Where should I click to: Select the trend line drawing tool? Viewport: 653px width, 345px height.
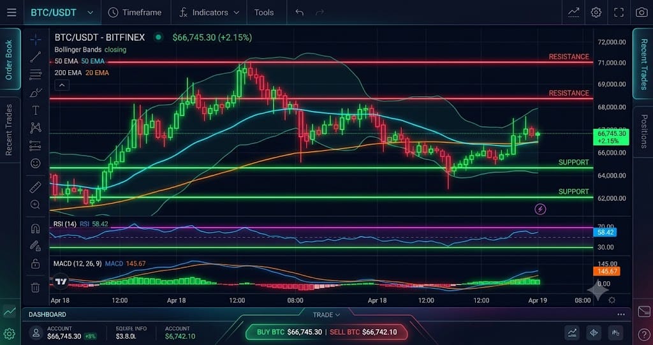pyautogui.click(x=36, y=57)
